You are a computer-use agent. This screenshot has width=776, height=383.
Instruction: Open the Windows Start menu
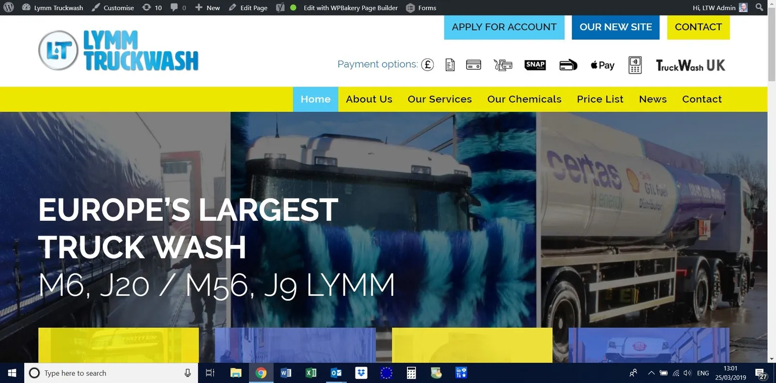click(12, 373)
